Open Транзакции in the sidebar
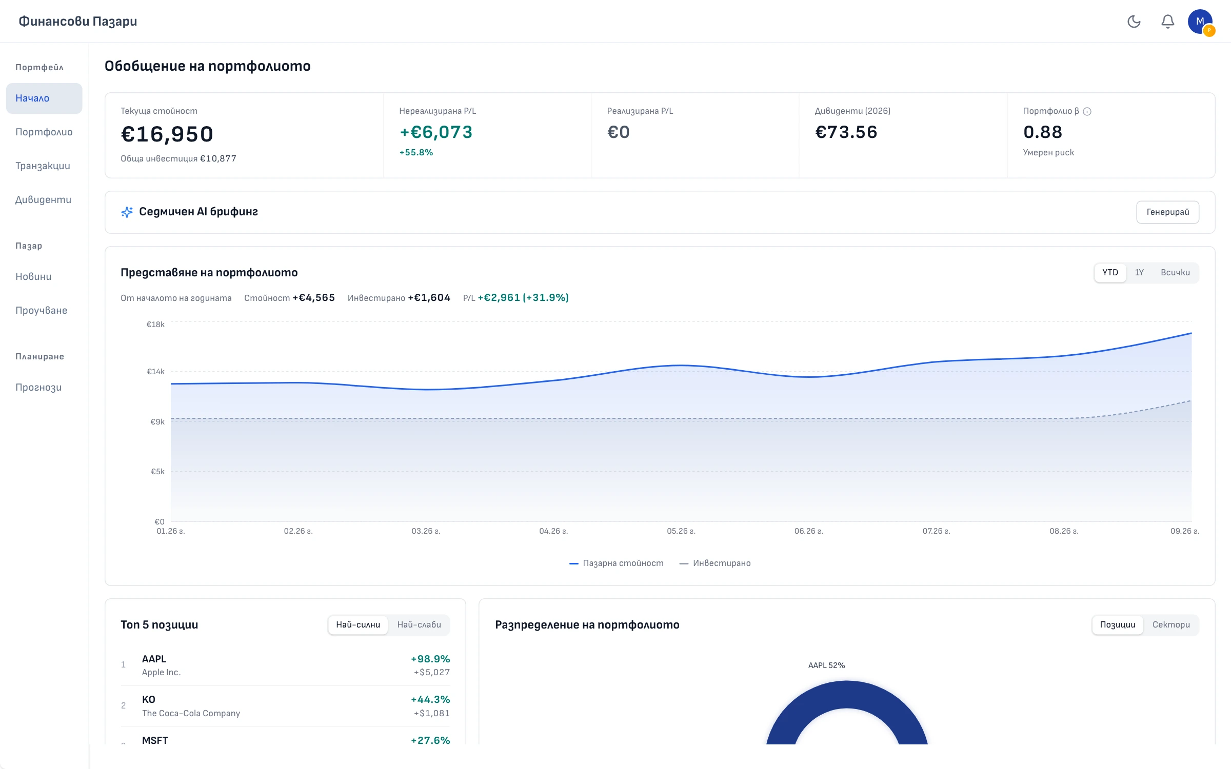Viewport: 1231px width, 769px height. pos(44,166)
